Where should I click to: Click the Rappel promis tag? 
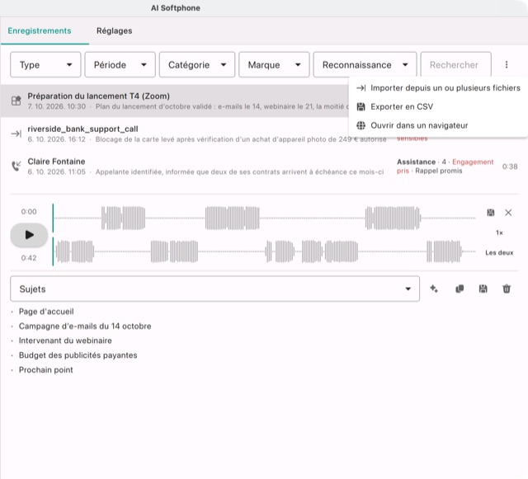[x=438, y=171]
